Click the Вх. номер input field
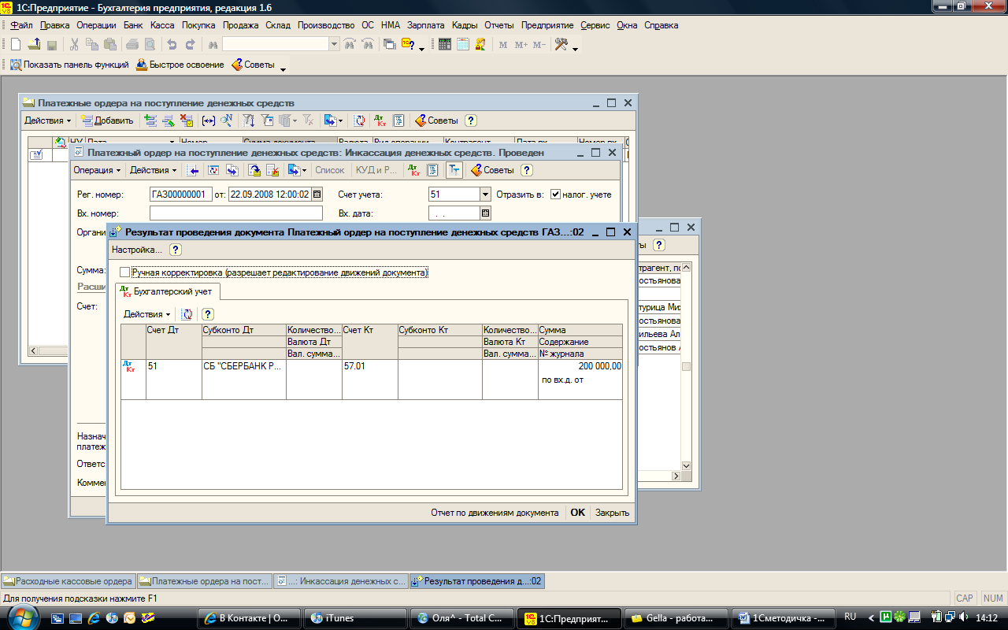Viewport: 1008px width, 630px height. point(236,213)
